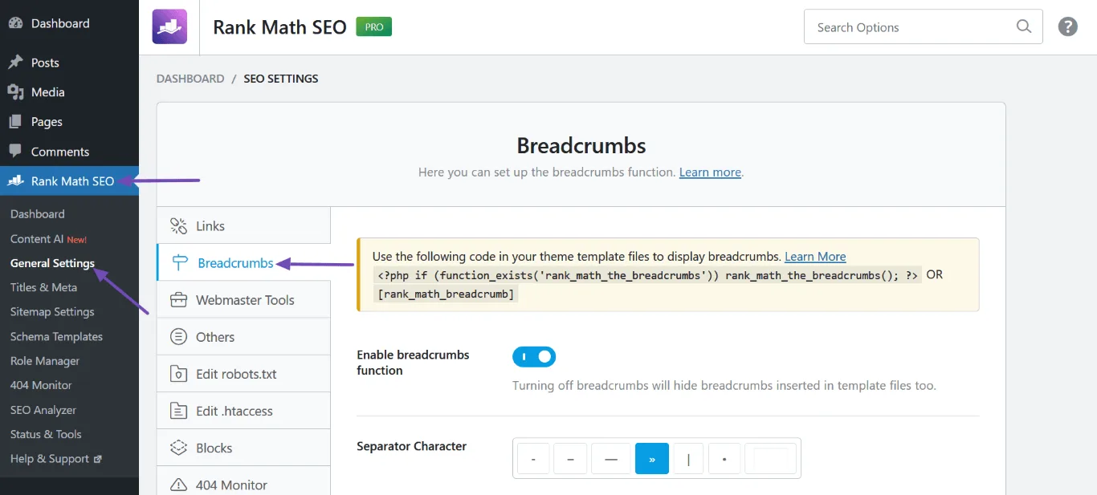Click the PRO badge next to title
Image resolution: width=1097 pixels, height=495 pixels.
(x=373, y=26)
